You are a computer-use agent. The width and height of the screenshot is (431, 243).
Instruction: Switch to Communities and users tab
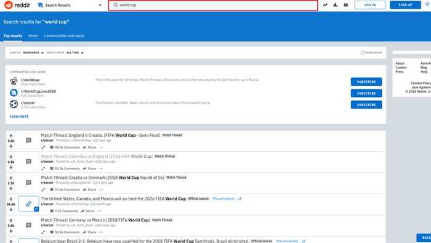64,36
